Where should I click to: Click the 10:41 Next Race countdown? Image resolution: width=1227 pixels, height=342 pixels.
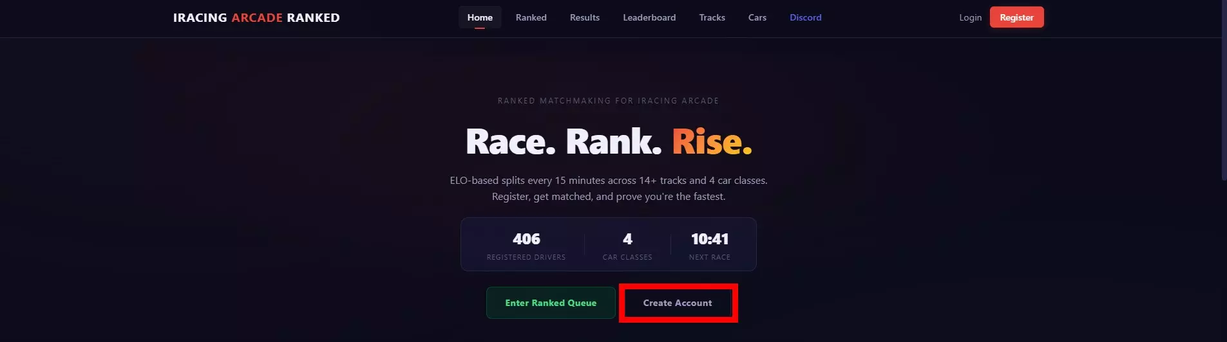pyautogui.click(x=710, y=246)
